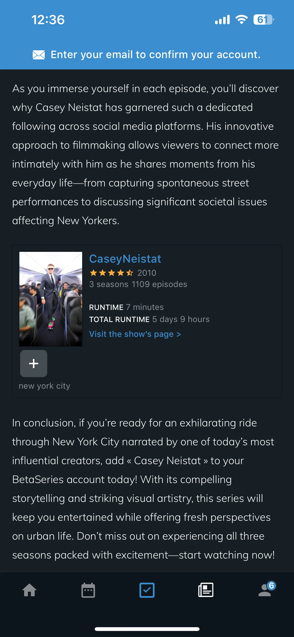The image size is (294, 637).
Task: Tap the envelope icon in the banner
Action: [x=39, y=55]
